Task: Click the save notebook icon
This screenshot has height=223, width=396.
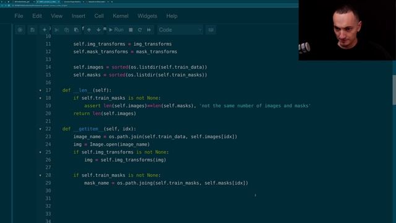Action: (32, 30)
